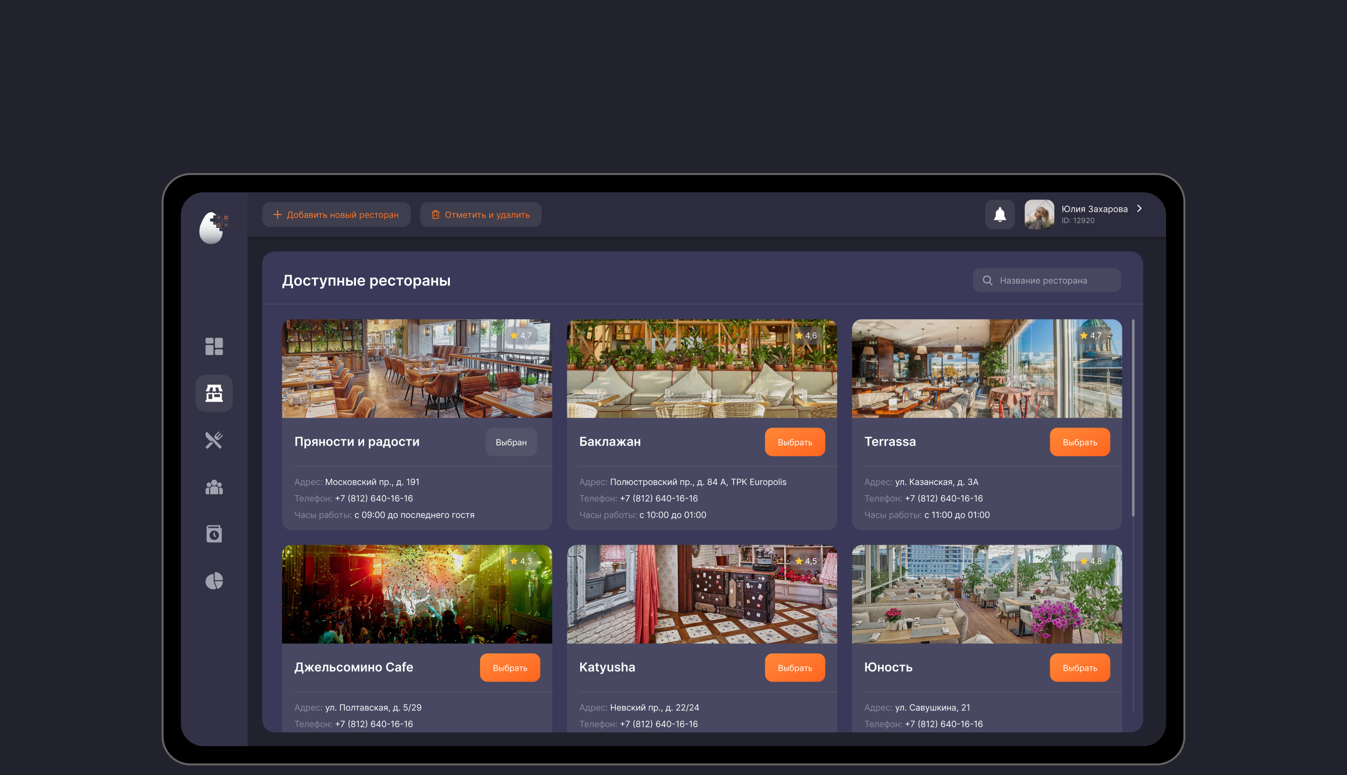Expand the user profile chevron arrow
This screenshot has width=1347, height=775.
(x=1139, y=209)
